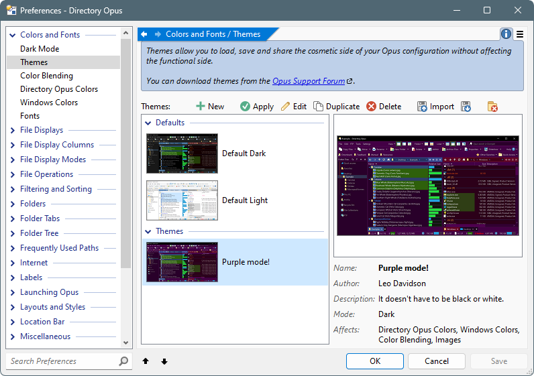
Task: Click the large Purple mode preview image
Action: tap(428, 186)
